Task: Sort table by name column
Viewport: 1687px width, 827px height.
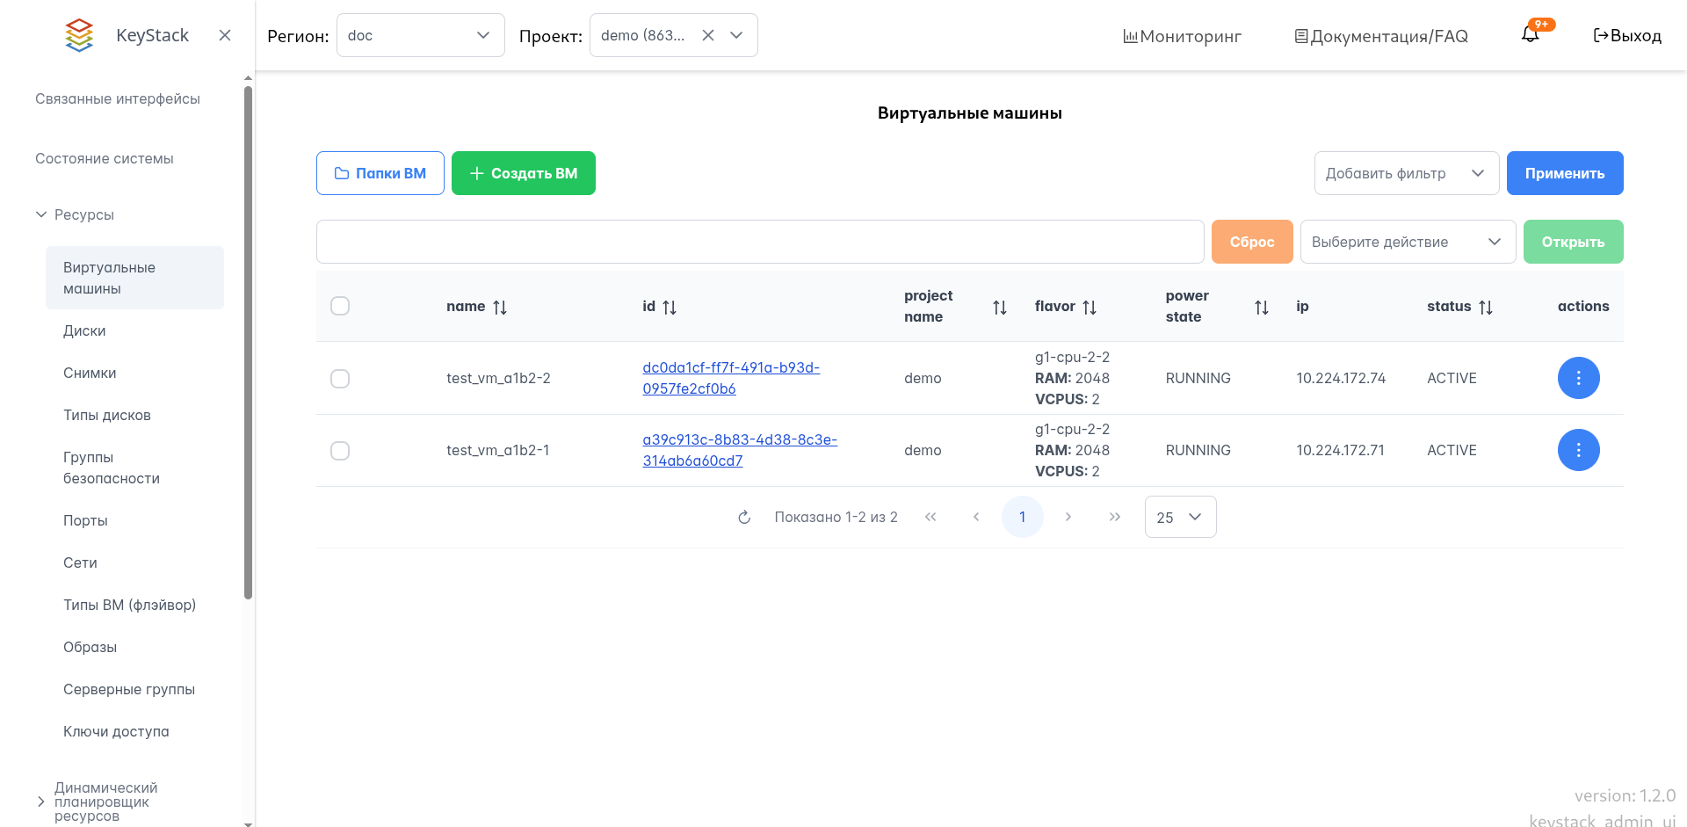Action: pos(499,307)
